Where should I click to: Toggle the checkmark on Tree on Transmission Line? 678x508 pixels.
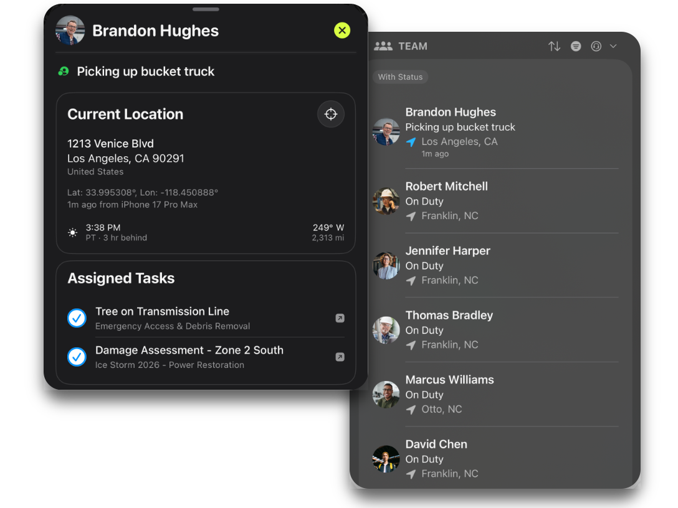pos(77,318)
